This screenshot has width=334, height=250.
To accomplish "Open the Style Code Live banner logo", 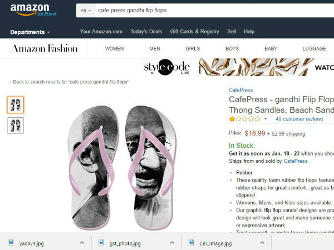I will 167,67.
